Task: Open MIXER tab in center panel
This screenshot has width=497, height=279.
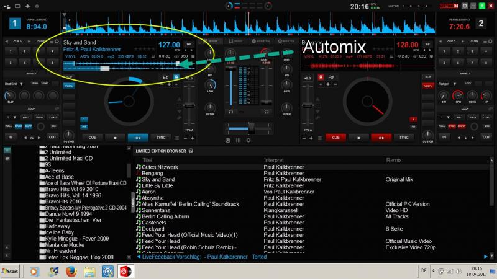Action: tap(211, 42)
